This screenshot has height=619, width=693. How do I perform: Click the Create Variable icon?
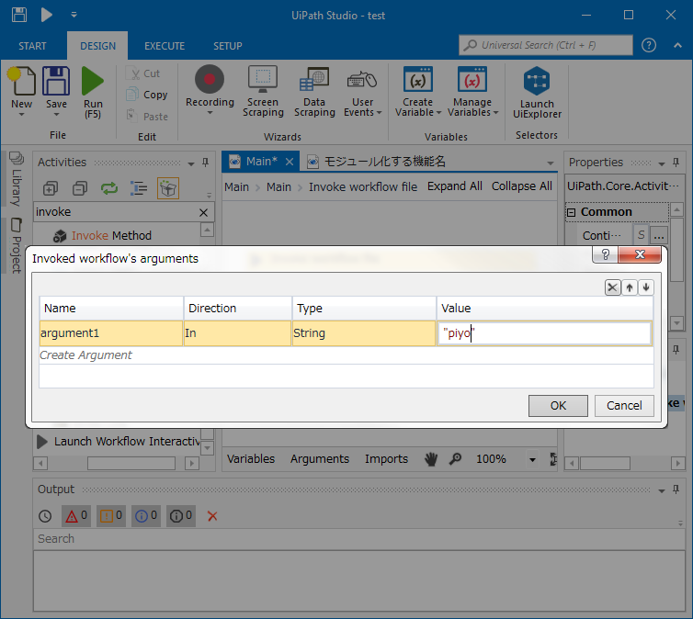pyautogui.click(x=417, y=80)
